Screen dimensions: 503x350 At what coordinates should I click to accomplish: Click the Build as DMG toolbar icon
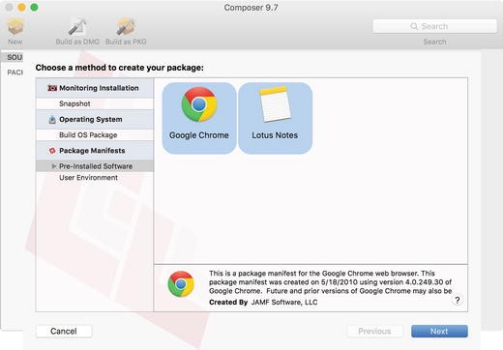pos(77,27)
